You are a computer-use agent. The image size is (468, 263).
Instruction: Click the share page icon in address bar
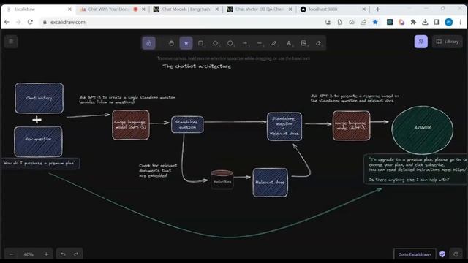363,22
